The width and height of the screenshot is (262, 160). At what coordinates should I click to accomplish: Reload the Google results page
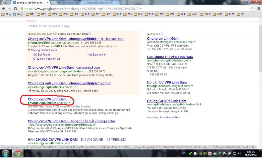[x=15, y=9]
